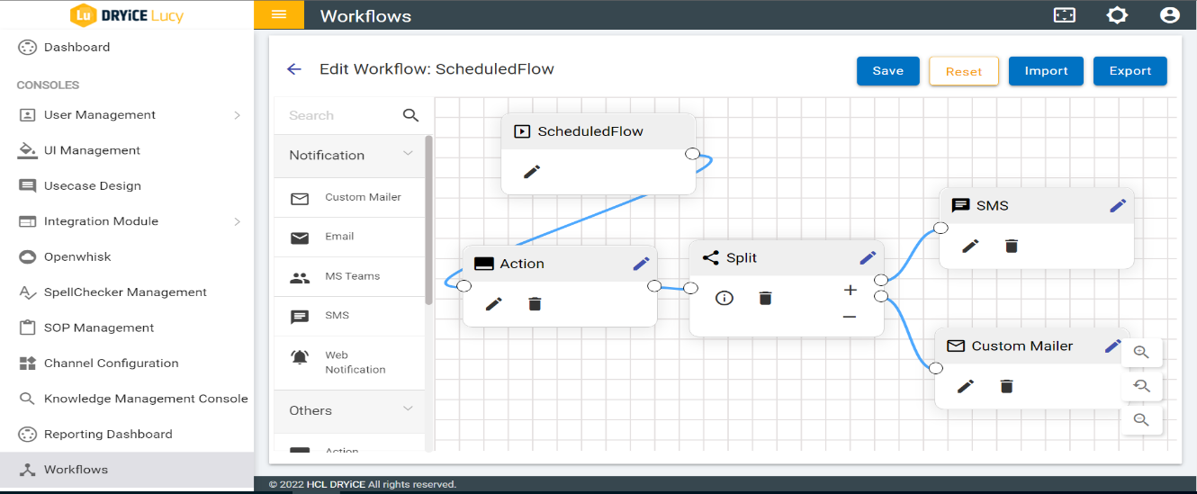The image size is (1197, 494).
Task: Open Reporting Dashboard from the sidebar
Action: [x=127, y=434]
